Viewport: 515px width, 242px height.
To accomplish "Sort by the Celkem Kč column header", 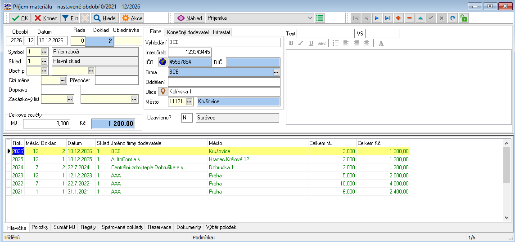I will click(x=383, y=143).
